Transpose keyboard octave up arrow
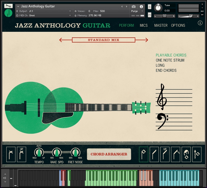207x188 pixels. 5,174
